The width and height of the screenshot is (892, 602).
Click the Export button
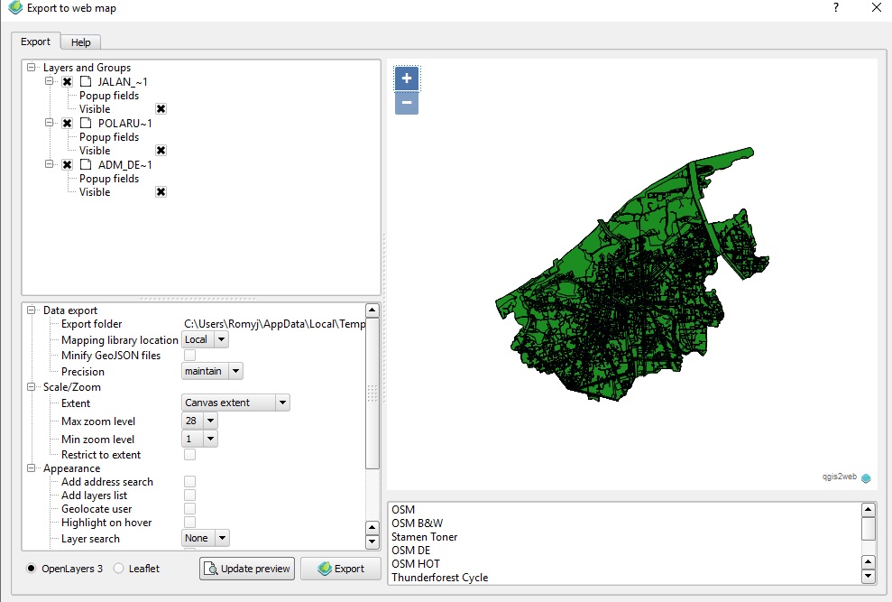[340, 569]
